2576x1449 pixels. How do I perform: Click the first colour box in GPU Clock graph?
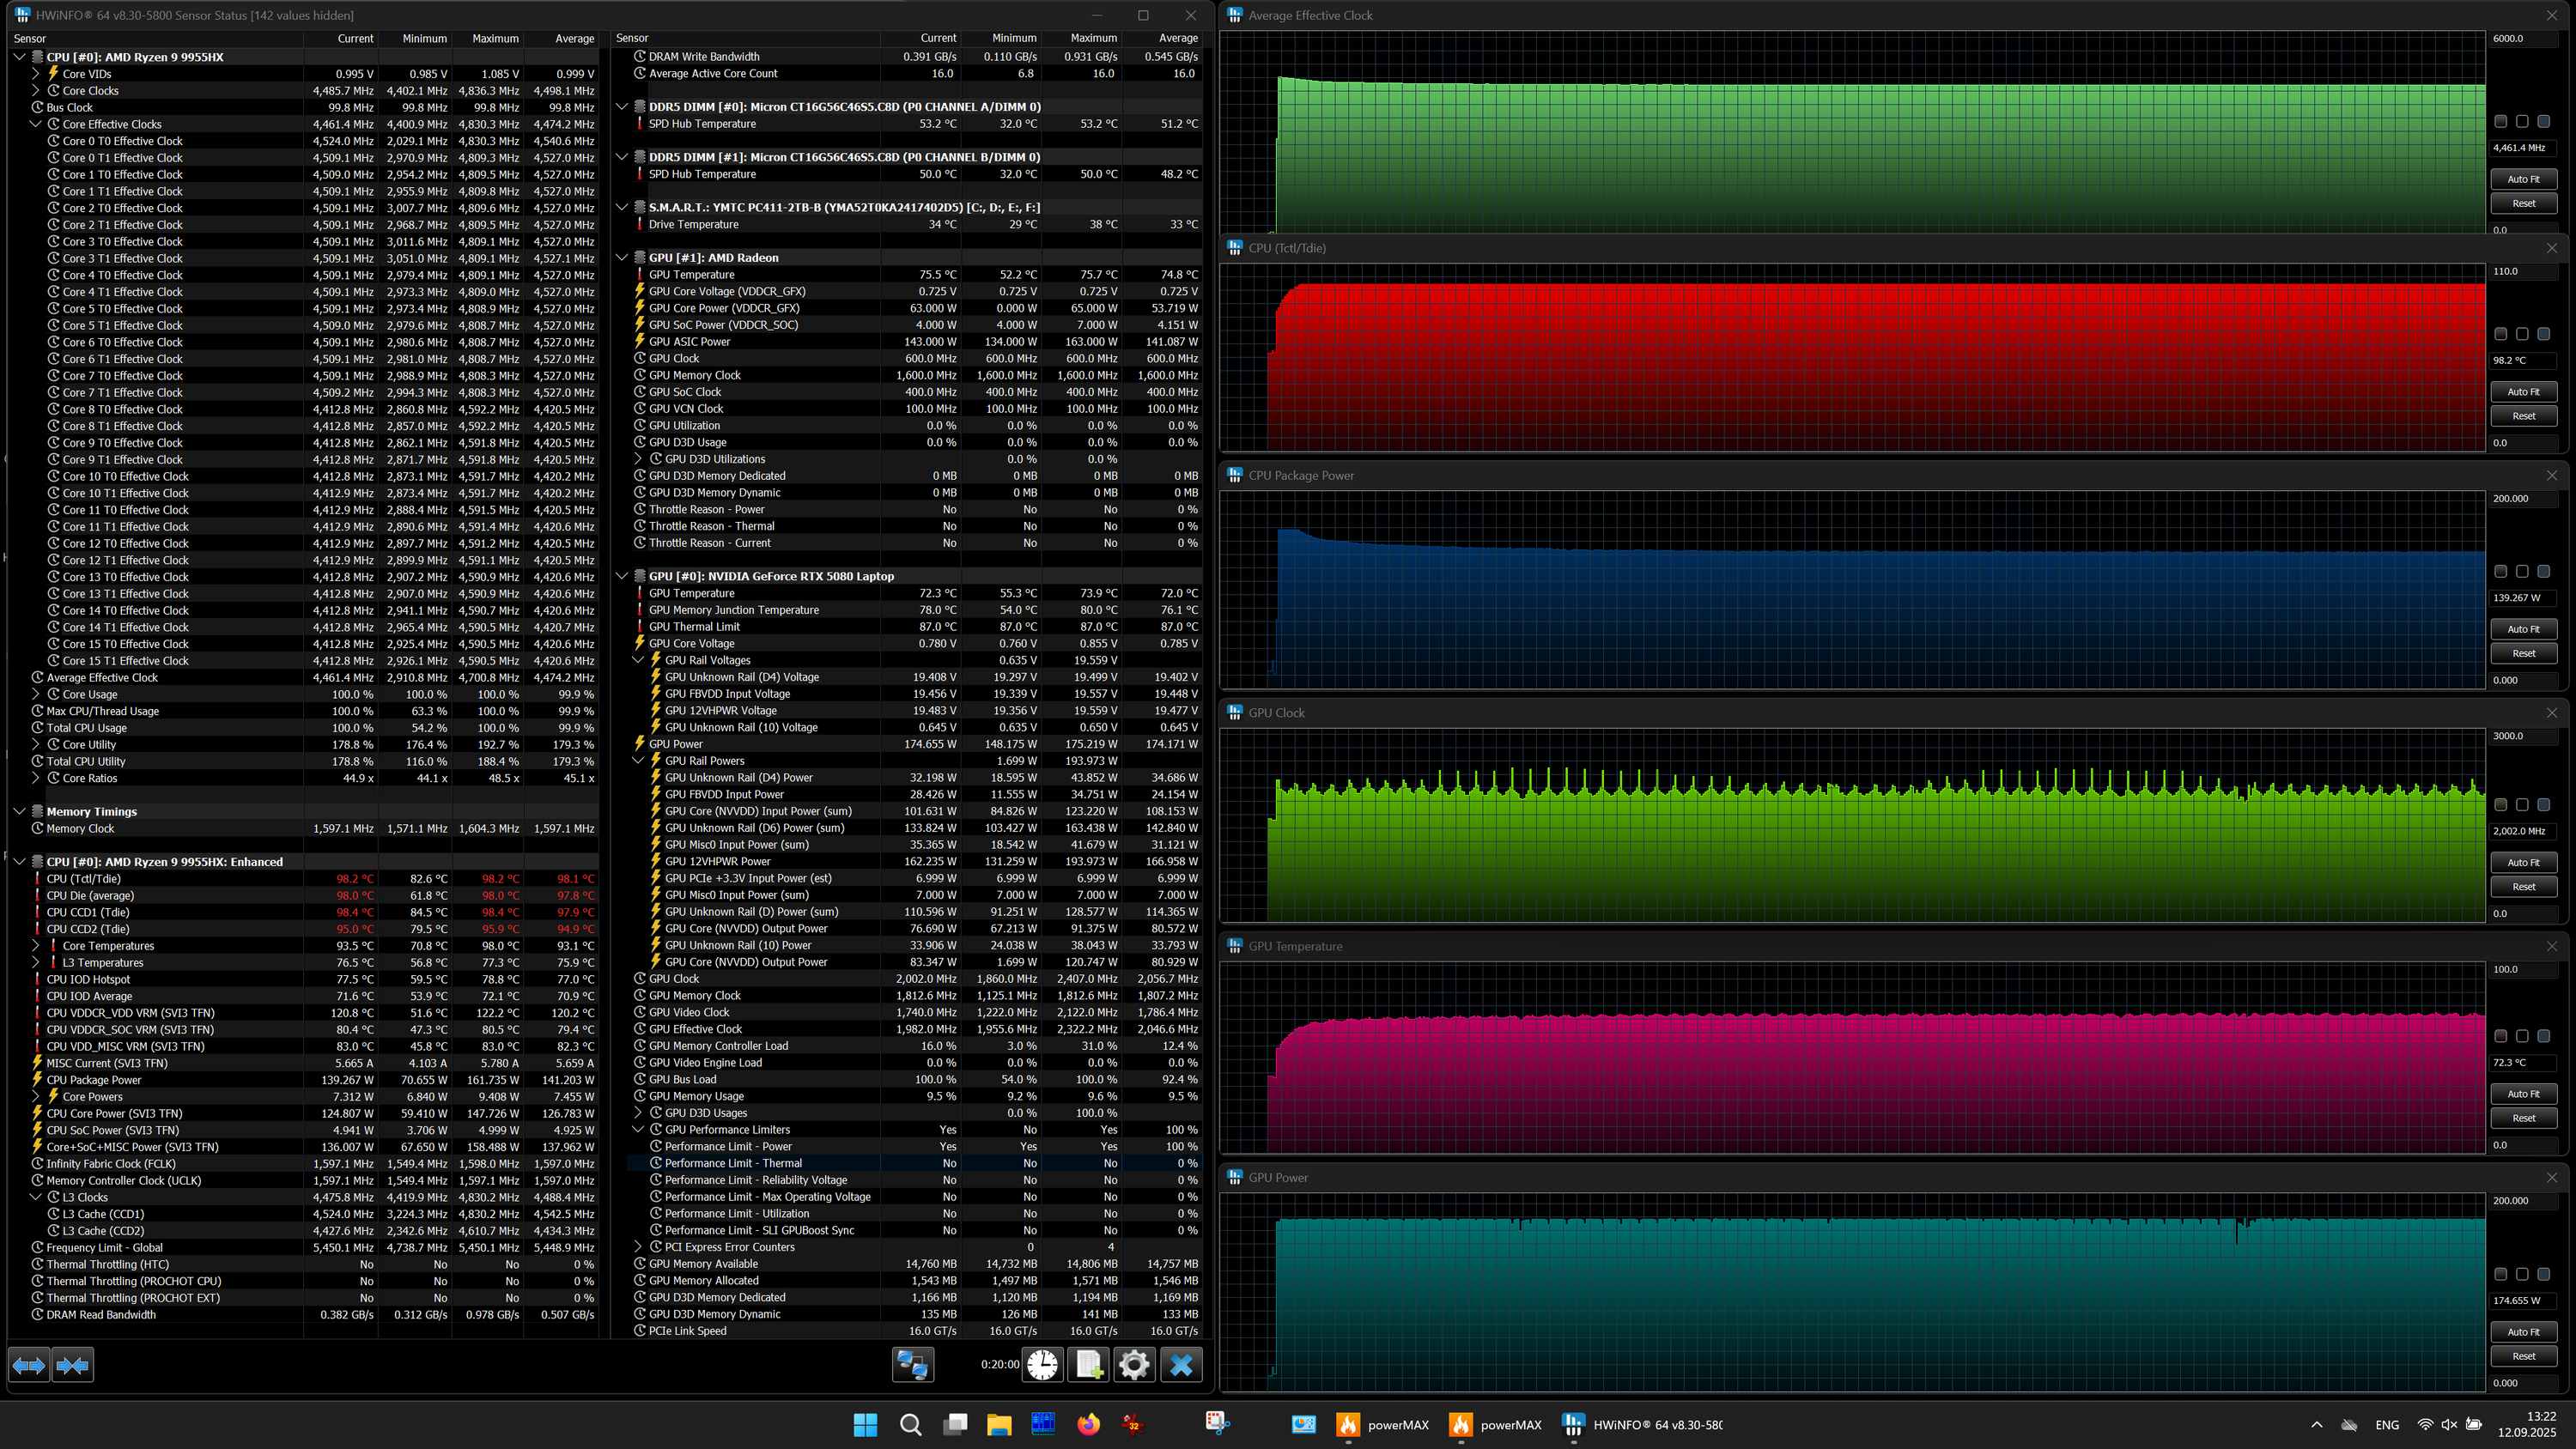pos(2500,804)
